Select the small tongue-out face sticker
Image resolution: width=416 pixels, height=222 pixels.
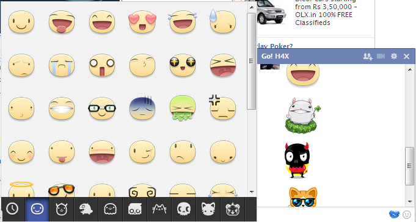tap(62, 152)
